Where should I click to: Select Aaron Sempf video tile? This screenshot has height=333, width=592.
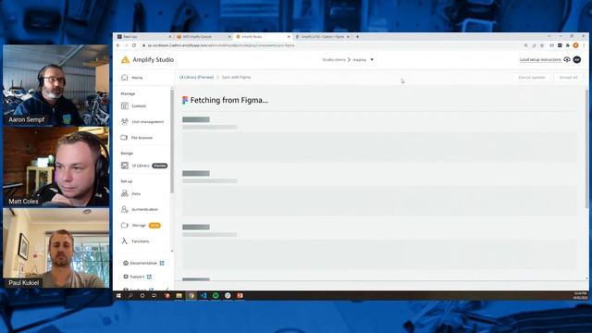click(x=56, y=85)
